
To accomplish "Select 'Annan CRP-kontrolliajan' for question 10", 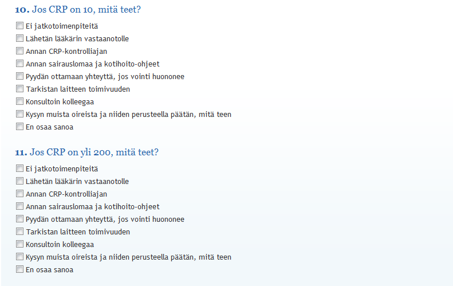I will click(19, 50).
